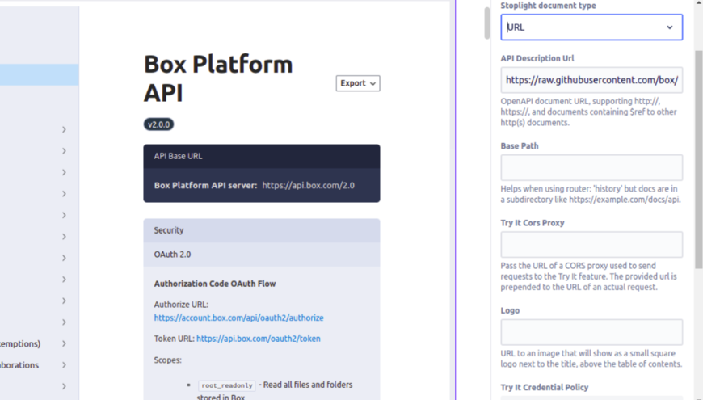This screenshot has width=703, height=400.
Task: Click the Logo URL input field
Action: pos(591,332)
